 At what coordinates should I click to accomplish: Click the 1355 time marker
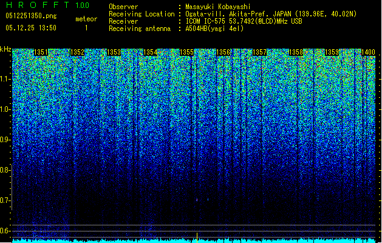pyautogui.click(x=186, y=52)
